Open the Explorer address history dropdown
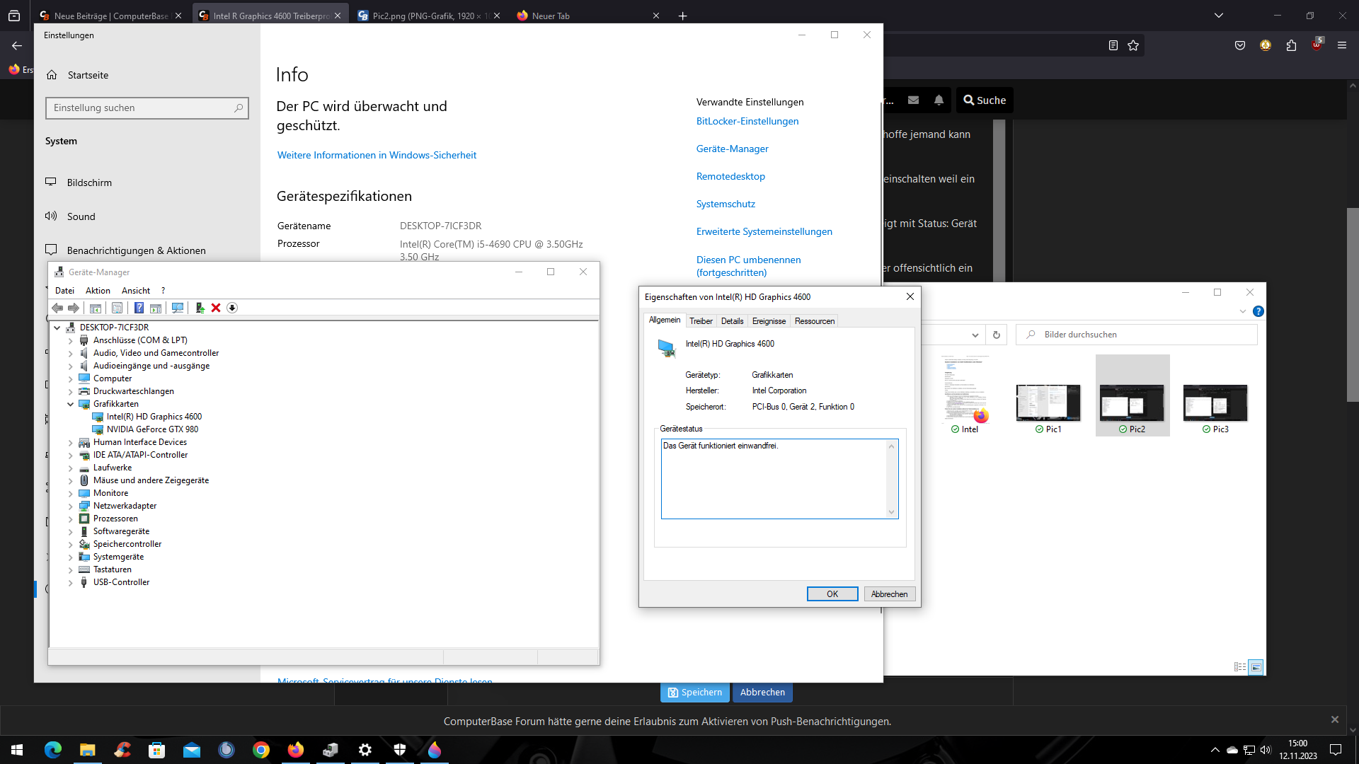The width and height of the screenshot is (1359, 764). [x=975, y=335]
